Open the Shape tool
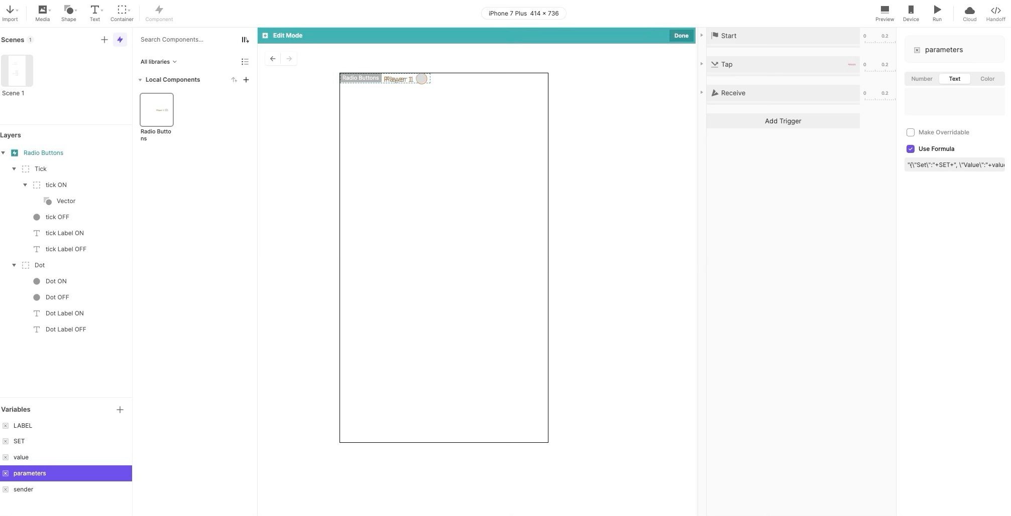Image resolution: width=1011 pixels, height=516 pixels. [x=68, y=13]
